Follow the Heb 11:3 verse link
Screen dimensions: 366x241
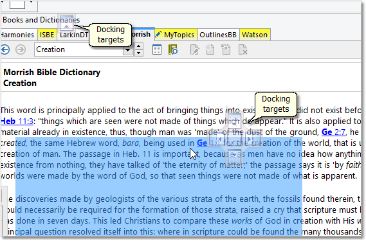17,121
